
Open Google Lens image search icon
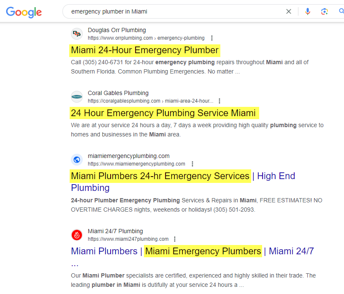[324, 11]
